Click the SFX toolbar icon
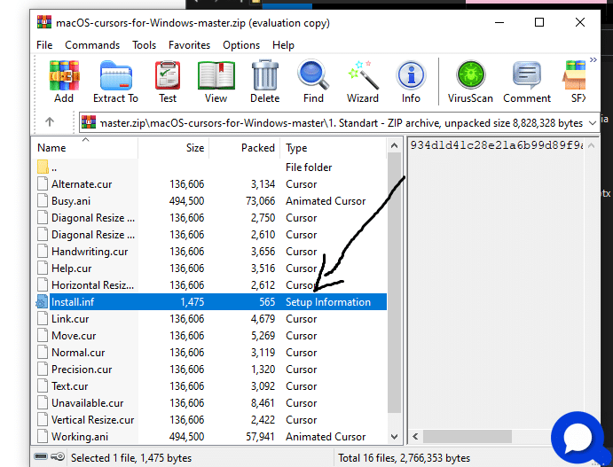Screen dimensions: 613x467 (x=575, y=82)
